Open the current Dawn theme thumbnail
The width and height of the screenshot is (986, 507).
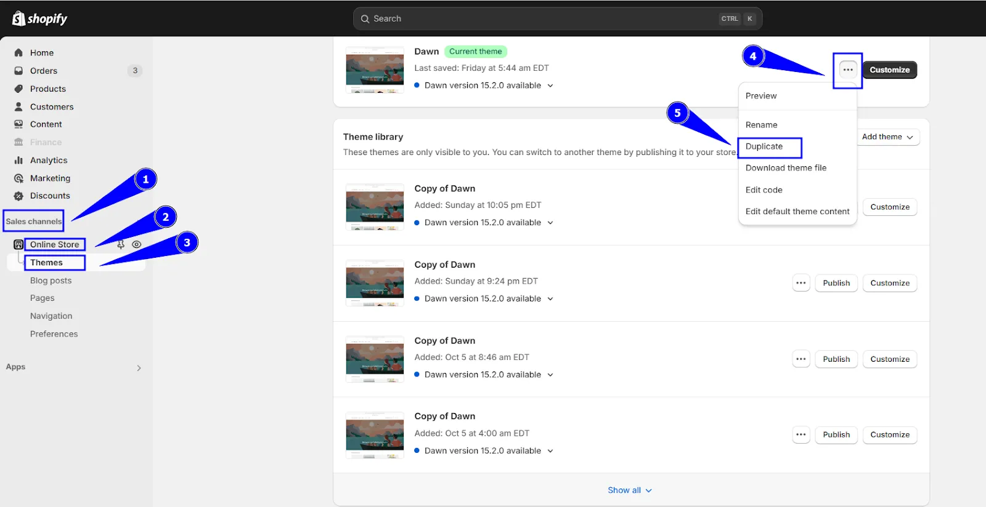coord(375,70)
